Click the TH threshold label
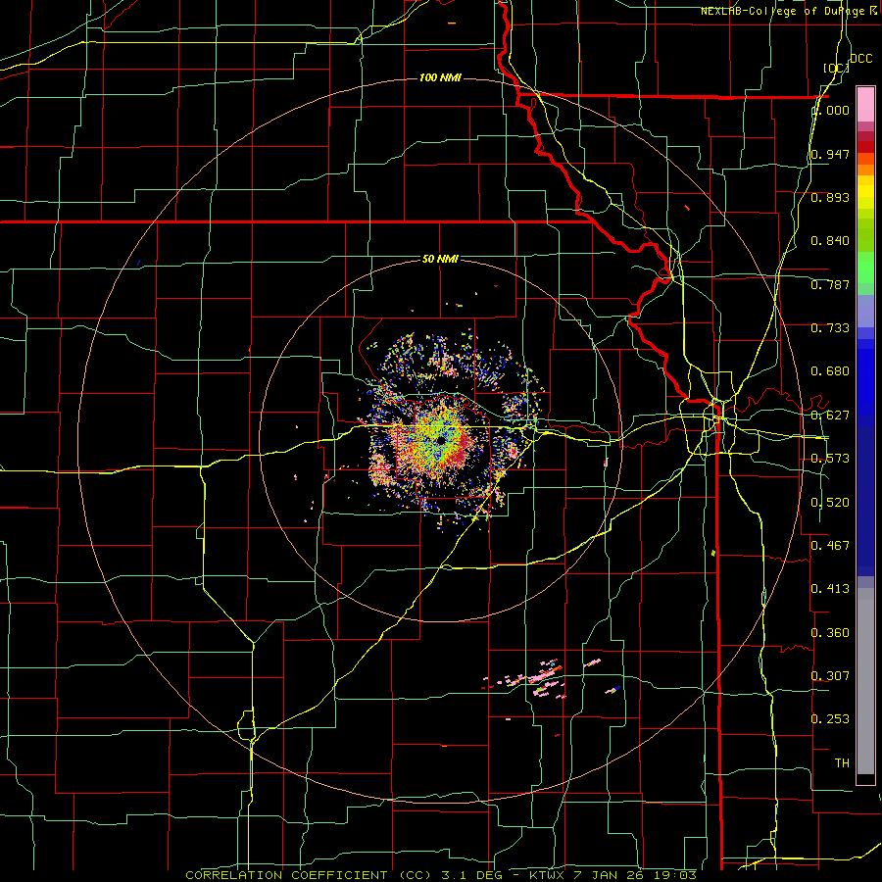The height and width of the screenshot is (882, 882). [x=842, y=763]
